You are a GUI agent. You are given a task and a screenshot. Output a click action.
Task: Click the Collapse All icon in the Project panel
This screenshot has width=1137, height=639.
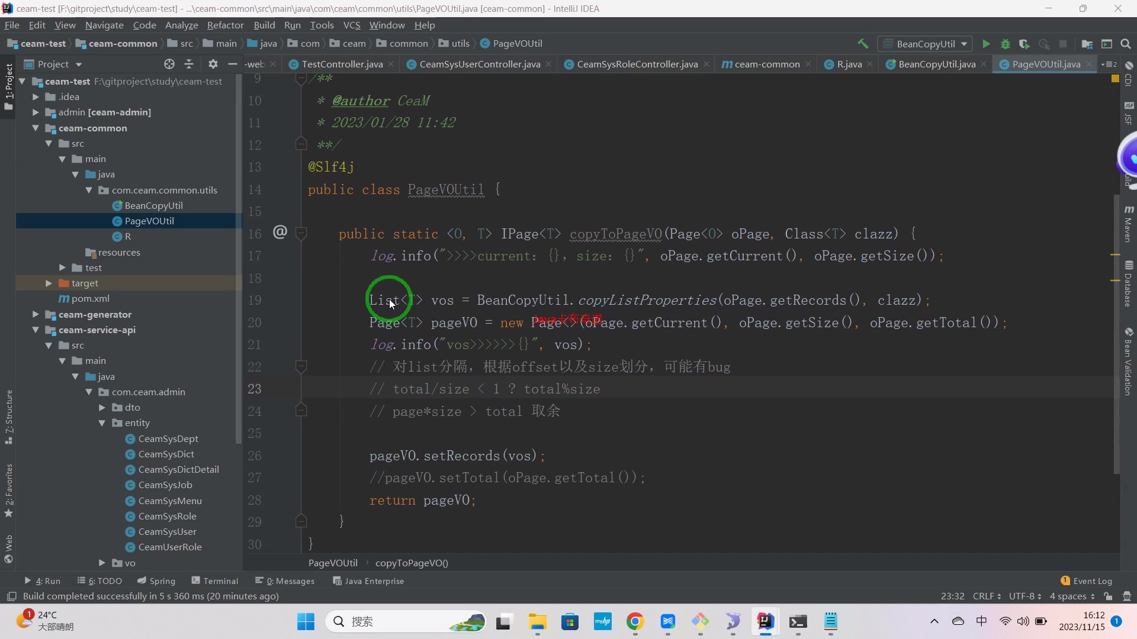coord(189,64)
